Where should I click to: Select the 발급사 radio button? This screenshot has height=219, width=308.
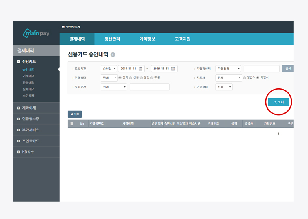(x=244, y=77)
